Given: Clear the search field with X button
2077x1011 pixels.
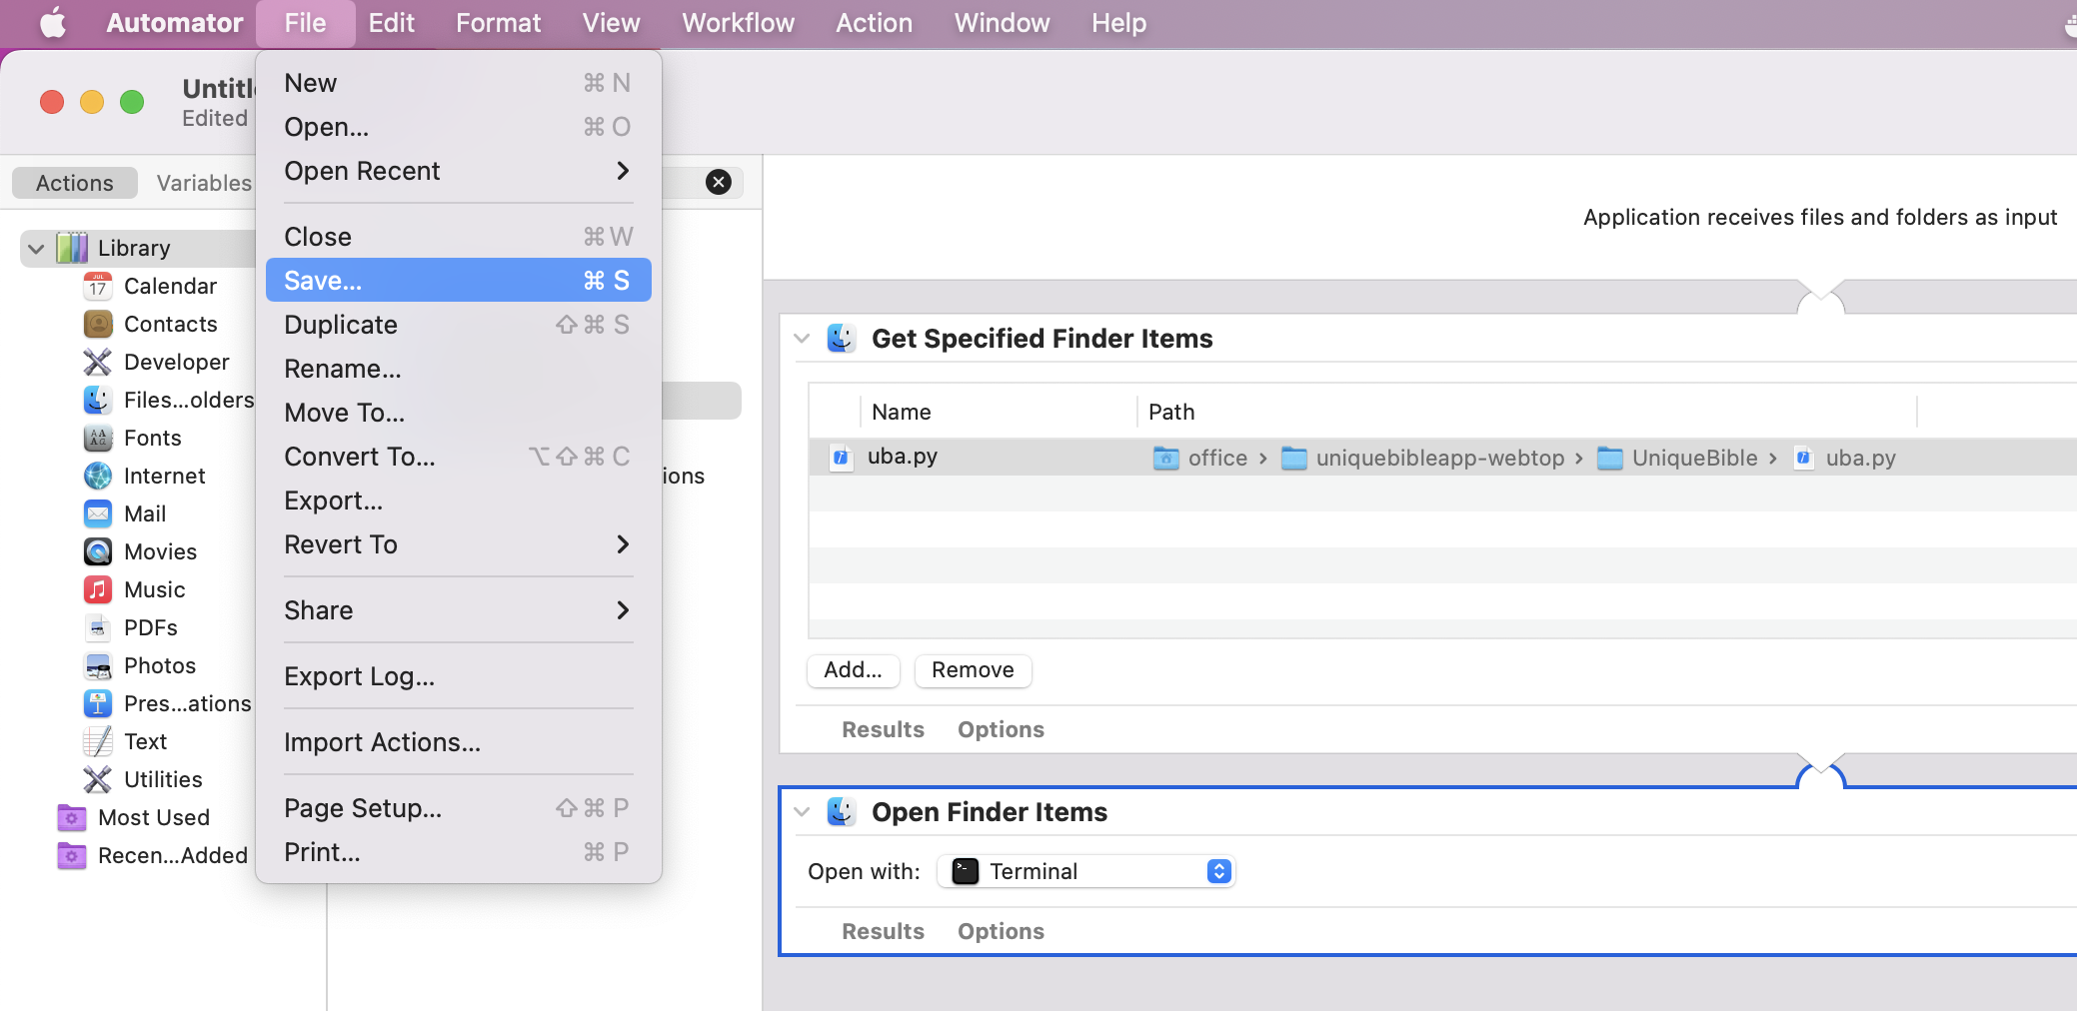Looking at the screenshot, I should pyautogui.click(x=719, y=182).
